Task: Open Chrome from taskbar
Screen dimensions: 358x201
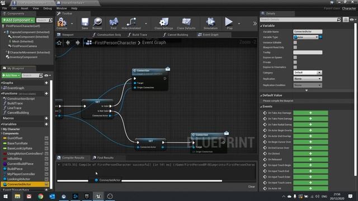Action: coord(41,196)
